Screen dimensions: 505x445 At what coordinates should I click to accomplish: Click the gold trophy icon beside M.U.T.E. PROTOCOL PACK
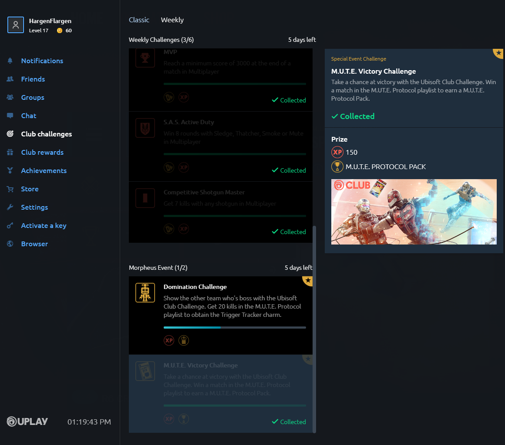pos(337,167)
